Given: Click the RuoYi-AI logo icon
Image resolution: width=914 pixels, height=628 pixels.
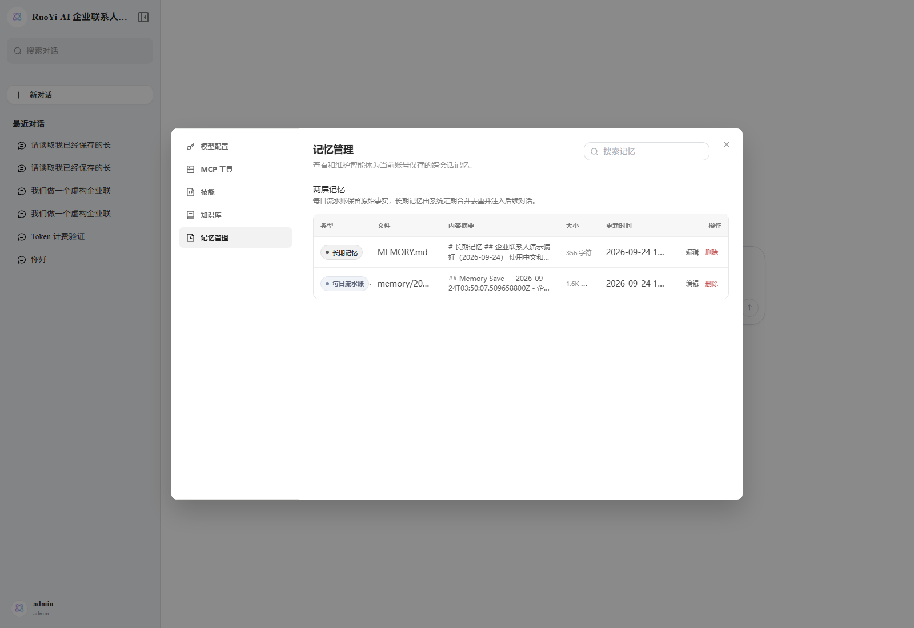Looking at the screenshot, I should tap(17, 17).
